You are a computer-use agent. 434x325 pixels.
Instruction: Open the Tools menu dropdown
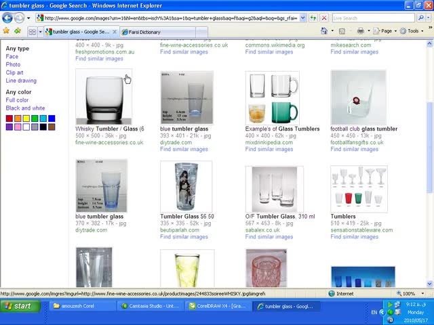412,31
